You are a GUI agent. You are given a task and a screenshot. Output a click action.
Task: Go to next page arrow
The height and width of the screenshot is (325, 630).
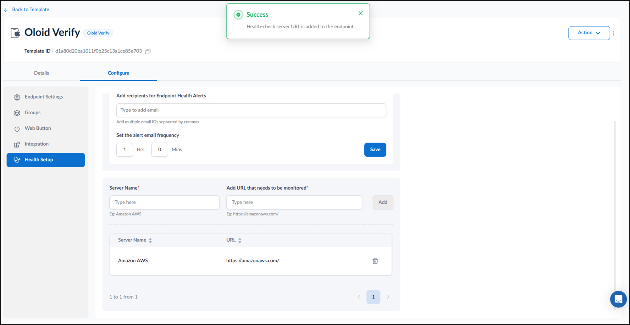pyautogui.click(x=388, y=297)
